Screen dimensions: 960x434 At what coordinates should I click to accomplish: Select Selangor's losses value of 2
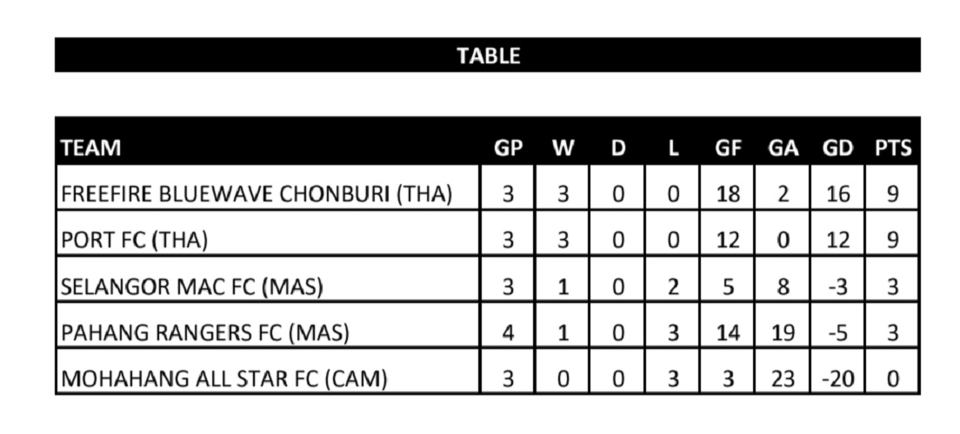(x=673, y=287)
